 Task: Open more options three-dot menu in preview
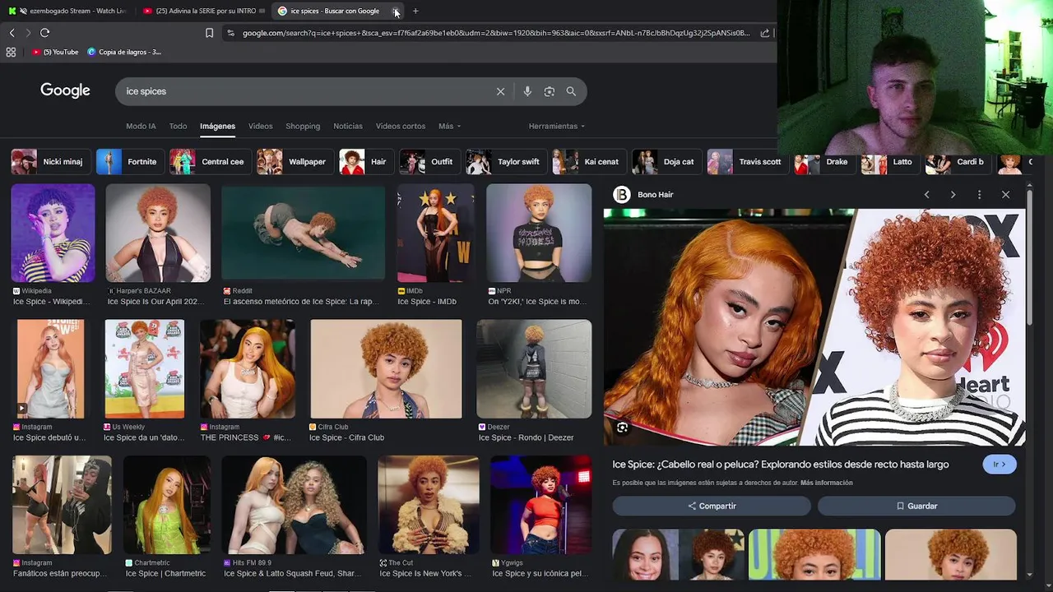click(979, 195)
